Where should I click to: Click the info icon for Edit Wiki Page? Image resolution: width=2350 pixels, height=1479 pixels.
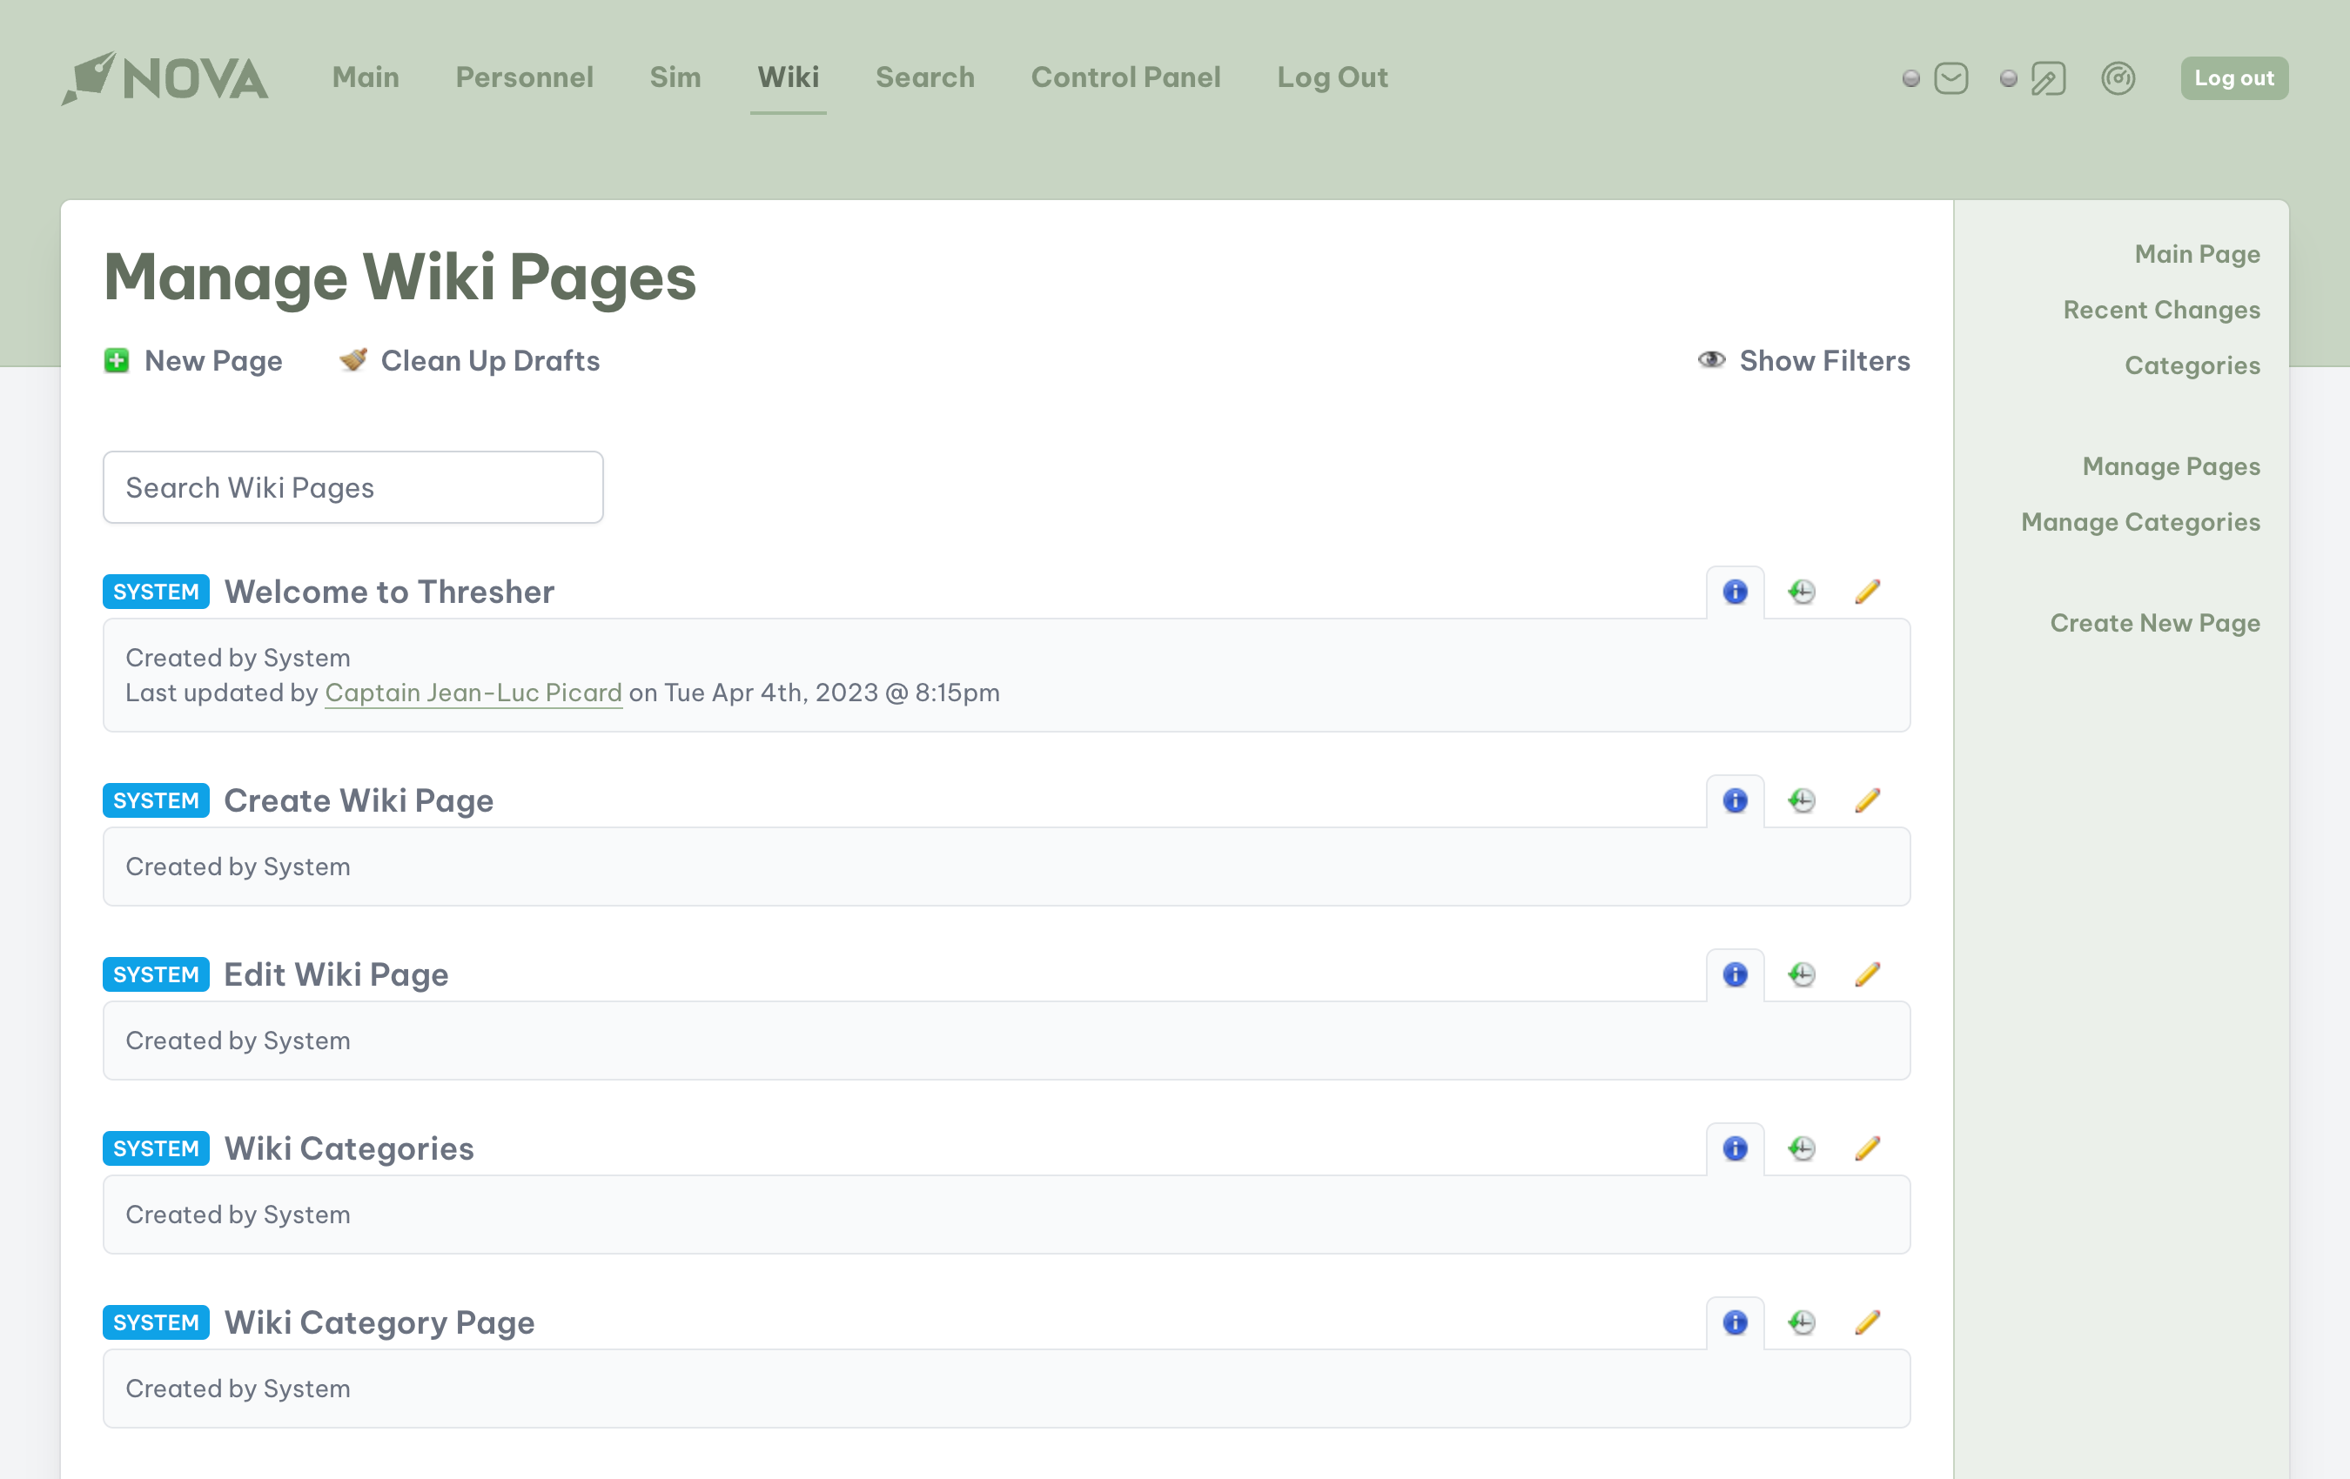[1735, 973]
